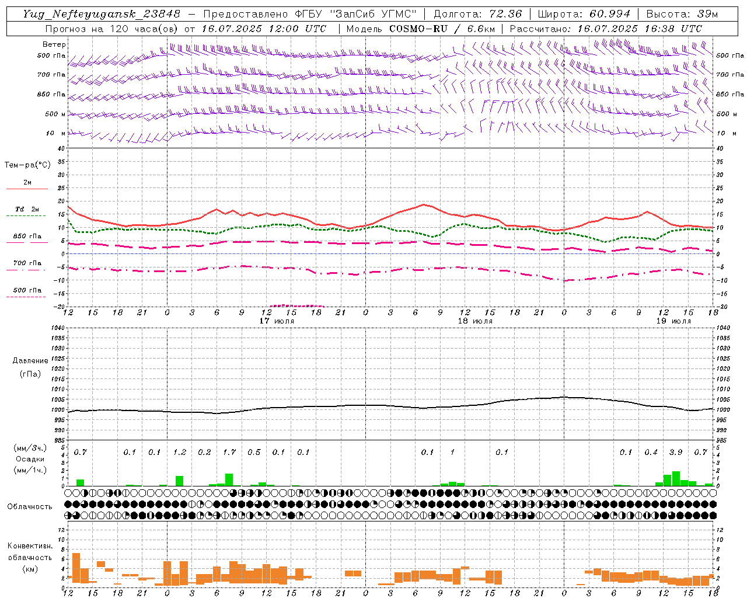Click the (мм/1ч.) precipitation unit label
The height and width of the screenshot is (598, 747).
pyautogui.click(x=30, y=470)
